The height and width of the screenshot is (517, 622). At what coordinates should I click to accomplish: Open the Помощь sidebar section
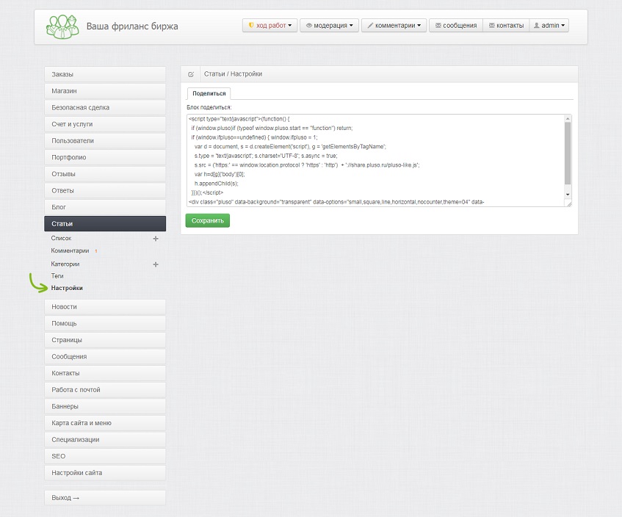point(105,324)
